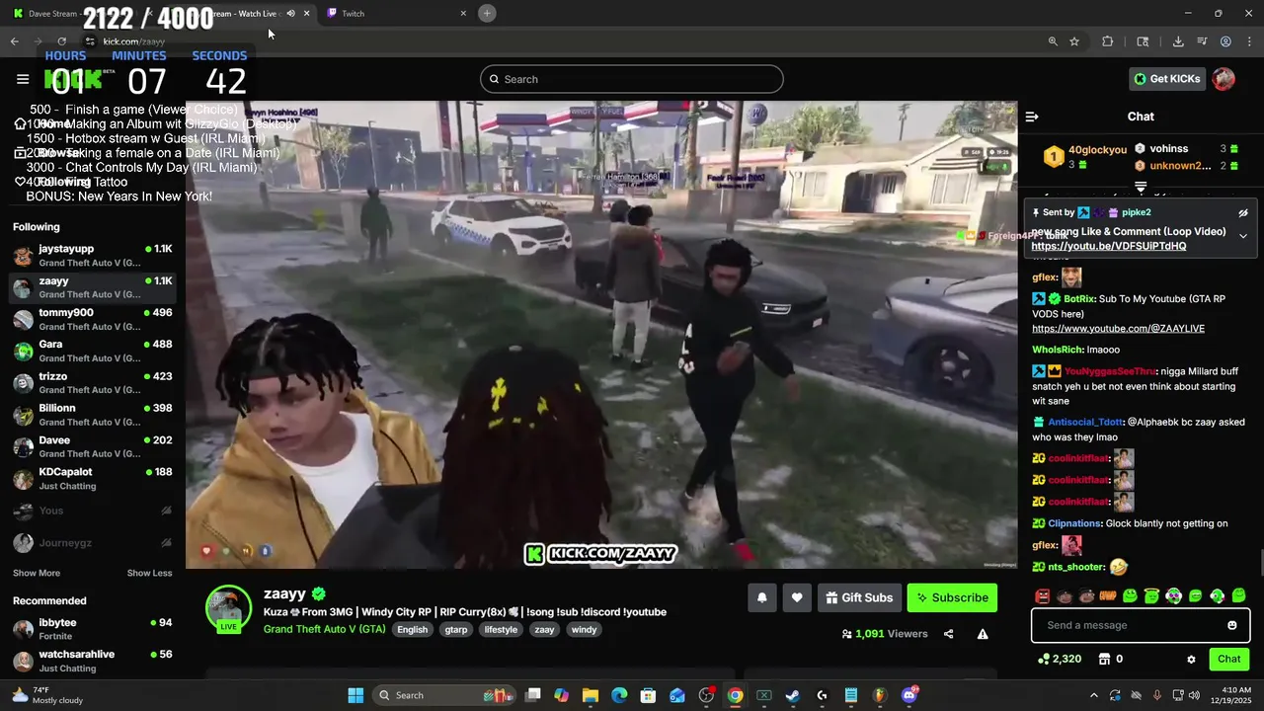Select jaystayupp in Following list
The image size is (1264, 711).
pos(93,256)
